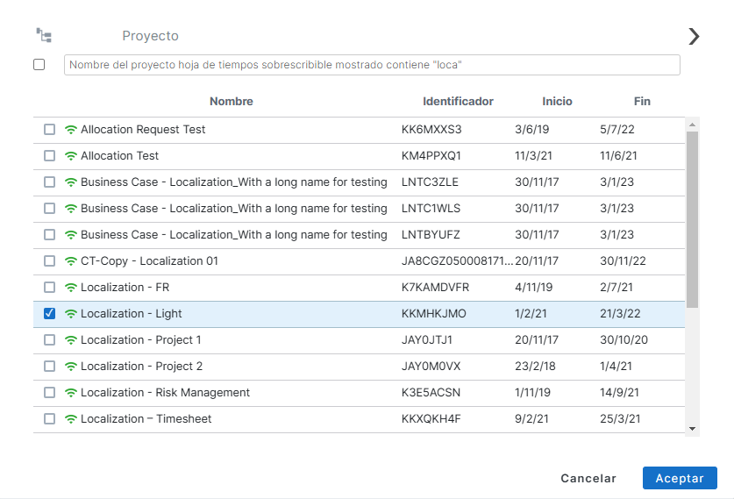Screen dimensions: 734x499
Task: Click green status icon beside Localization - Light
Action: (x=71, y=314)
